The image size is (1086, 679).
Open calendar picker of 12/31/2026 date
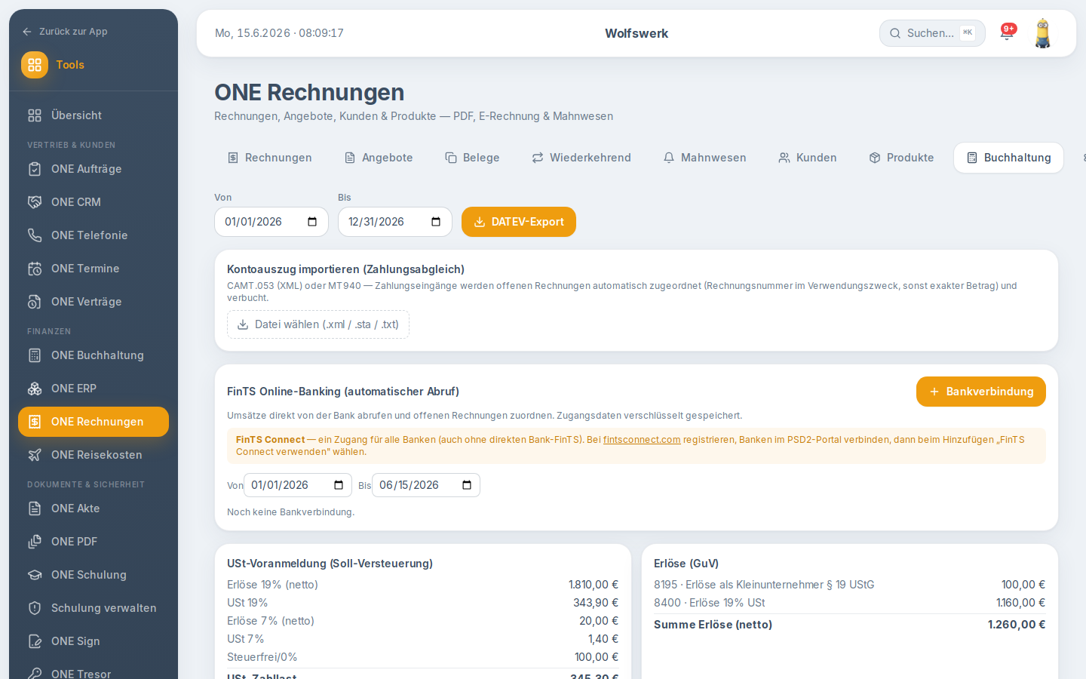point(436,222)
